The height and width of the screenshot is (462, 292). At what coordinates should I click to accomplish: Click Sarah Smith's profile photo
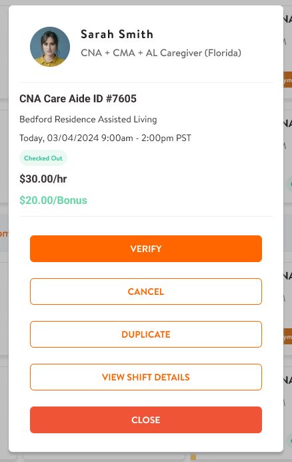point(50,47)
